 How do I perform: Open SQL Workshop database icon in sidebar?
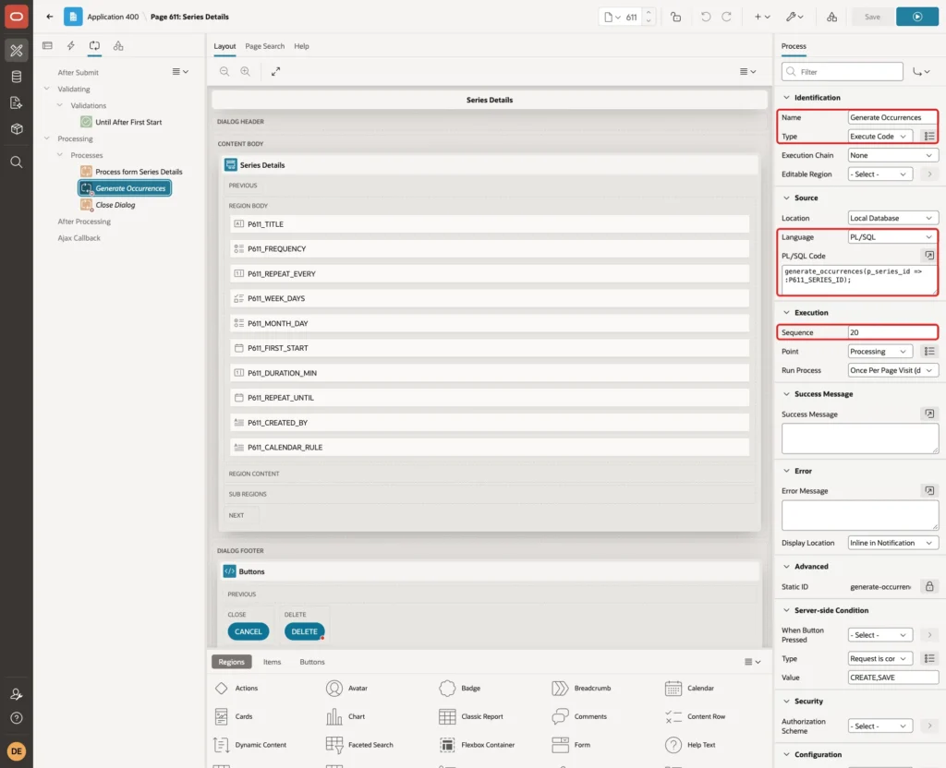(17, 77)
